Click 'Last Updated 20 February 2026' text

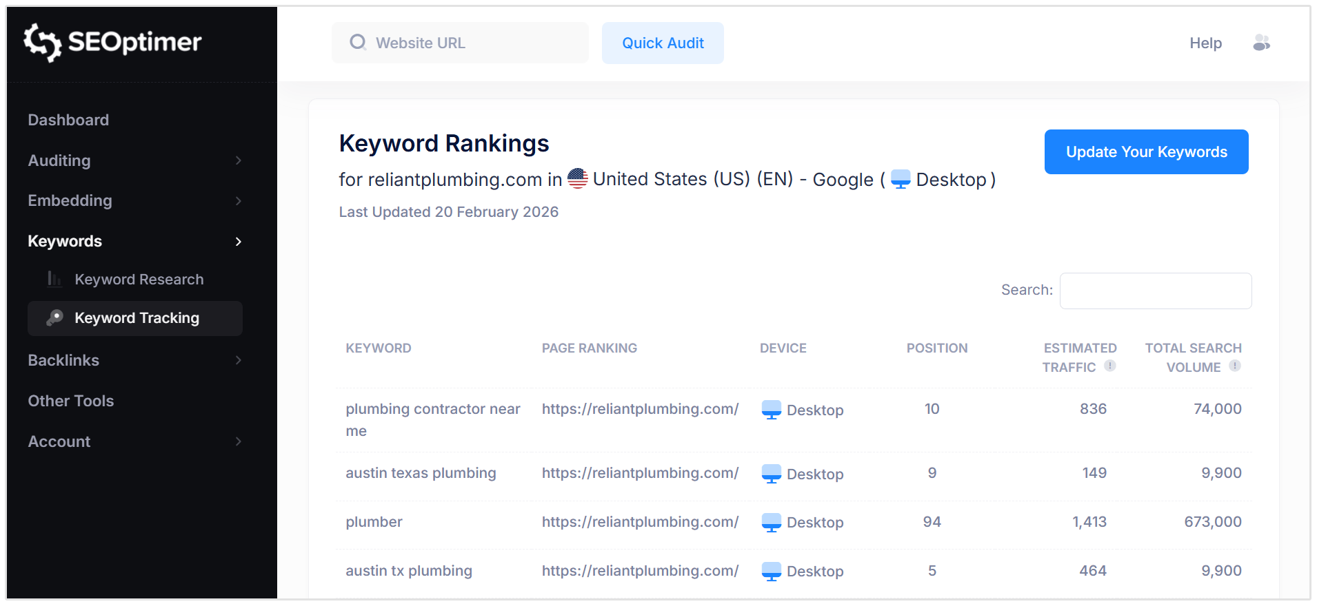click(x=448, y=212)
